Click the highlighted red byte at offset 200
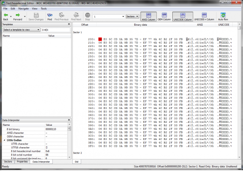243x171 pixels. [100, 39]
